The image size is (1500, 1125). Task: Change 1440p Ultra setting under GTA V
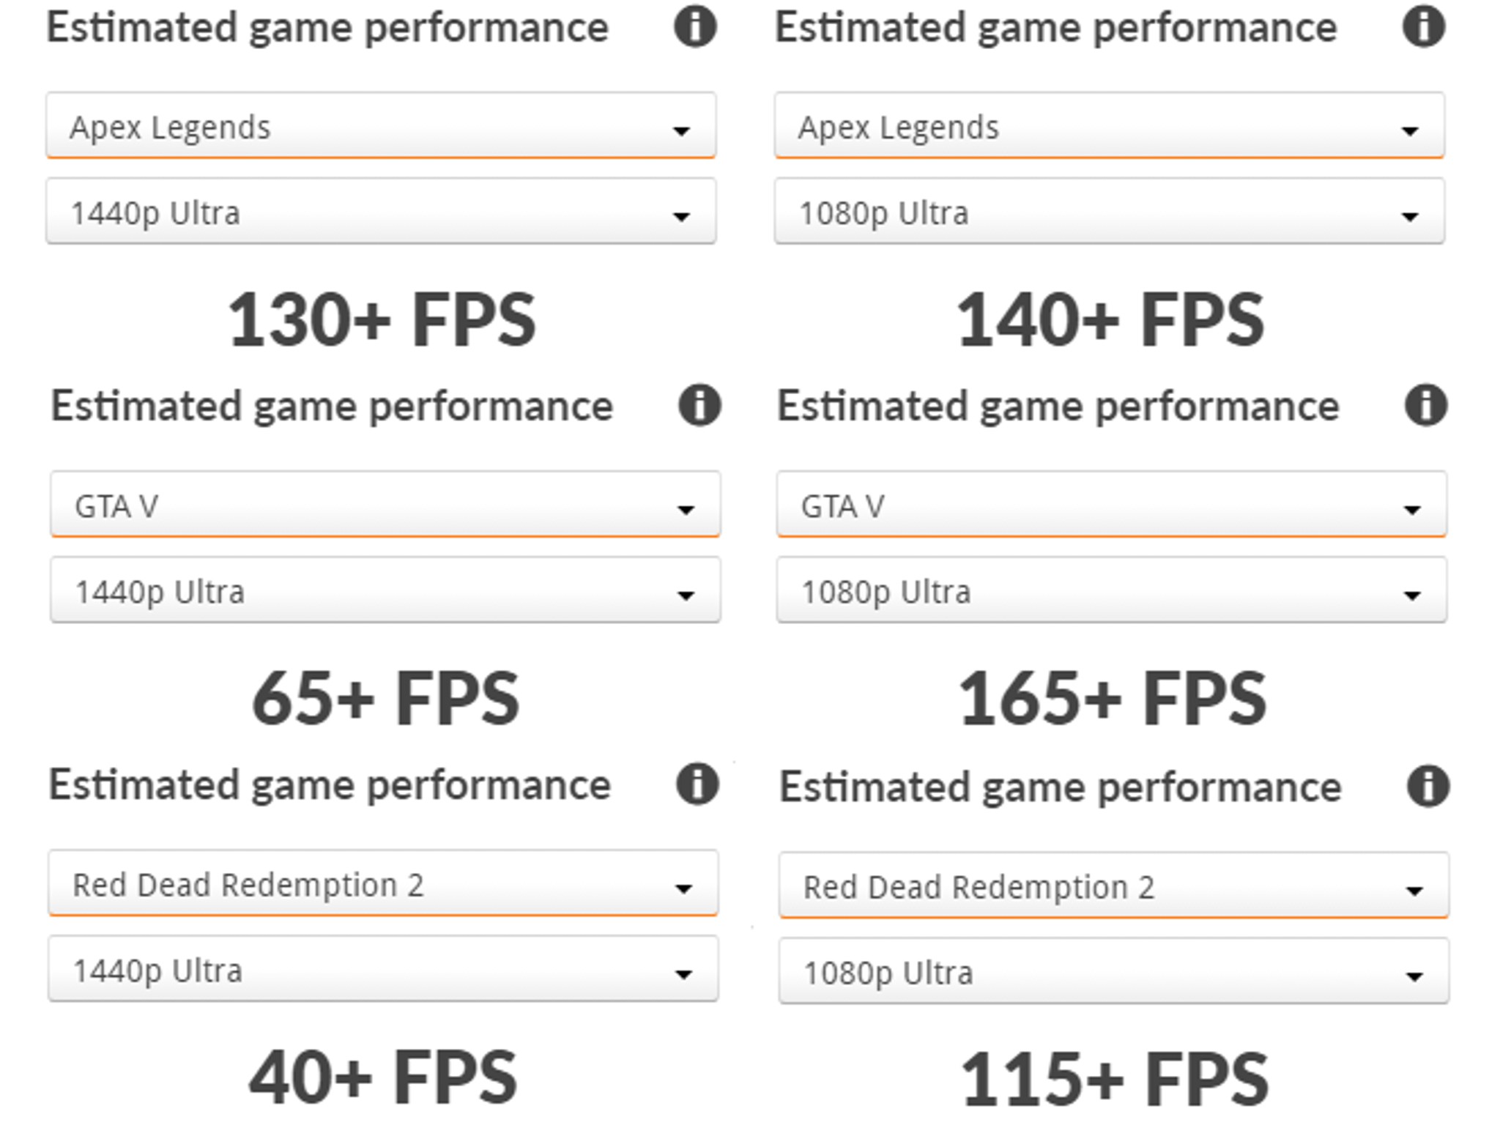[385, 590]
